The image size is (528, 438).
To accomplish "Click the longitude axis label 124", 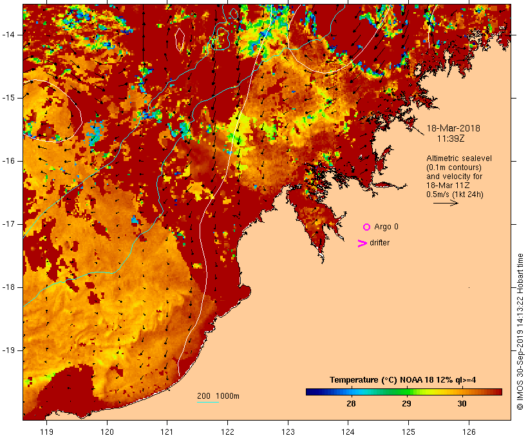I will coord(348,432).
